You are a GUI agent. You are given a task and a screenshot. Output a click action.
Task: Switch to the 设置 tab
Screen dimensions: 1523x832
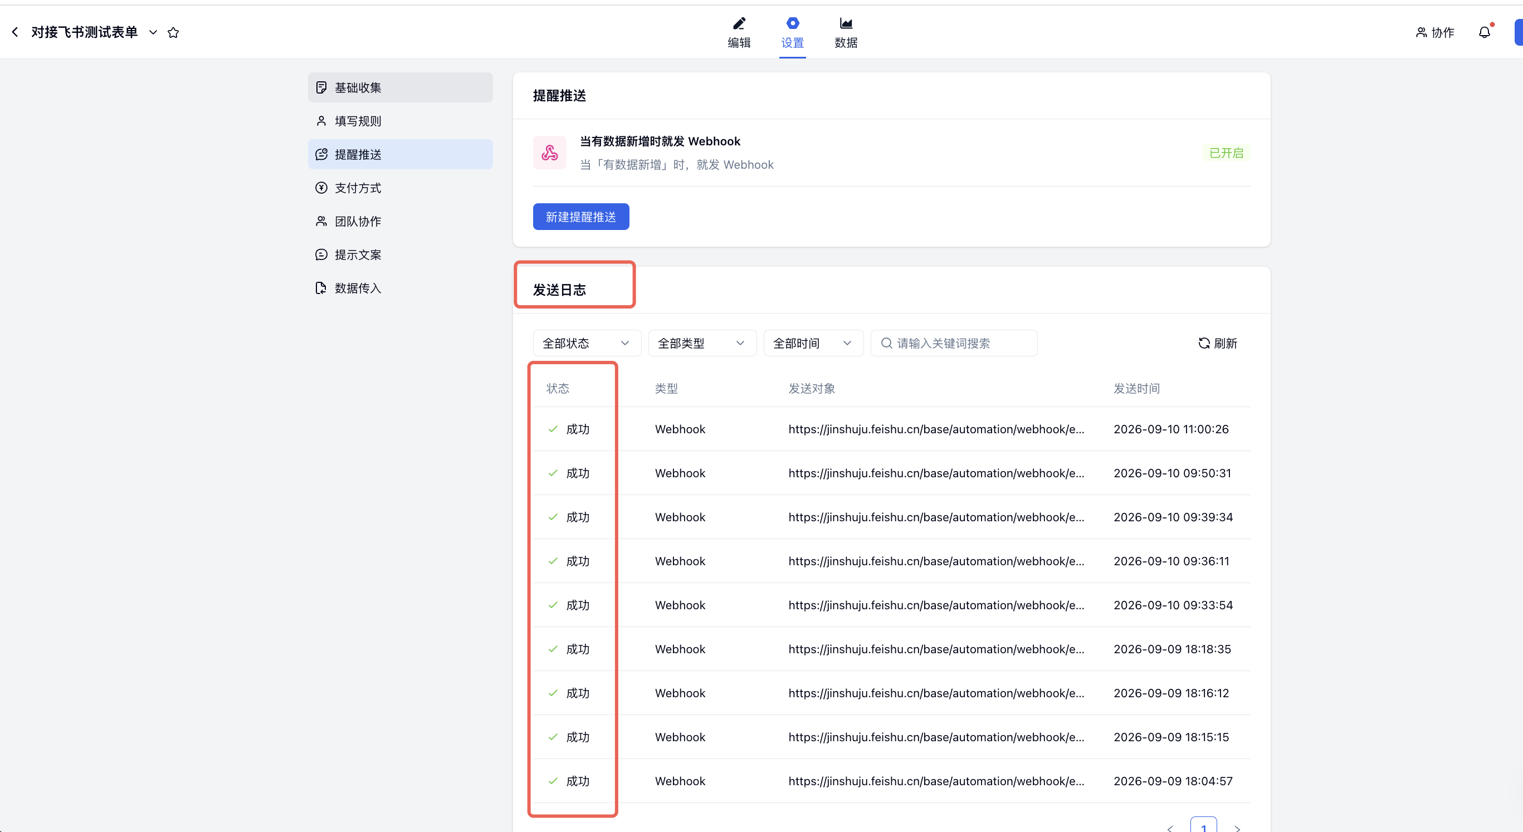[792, 32]
